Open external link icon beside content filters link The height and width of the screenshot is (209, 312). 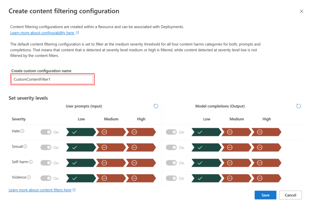[x=74, y=190]
